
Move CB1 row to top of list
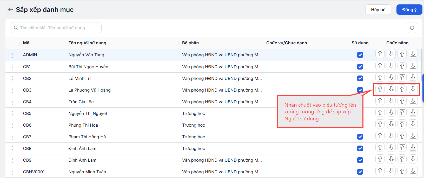click(402, 66)
